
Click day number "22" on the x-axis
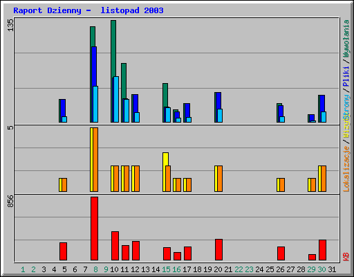[x=239, y=269]
